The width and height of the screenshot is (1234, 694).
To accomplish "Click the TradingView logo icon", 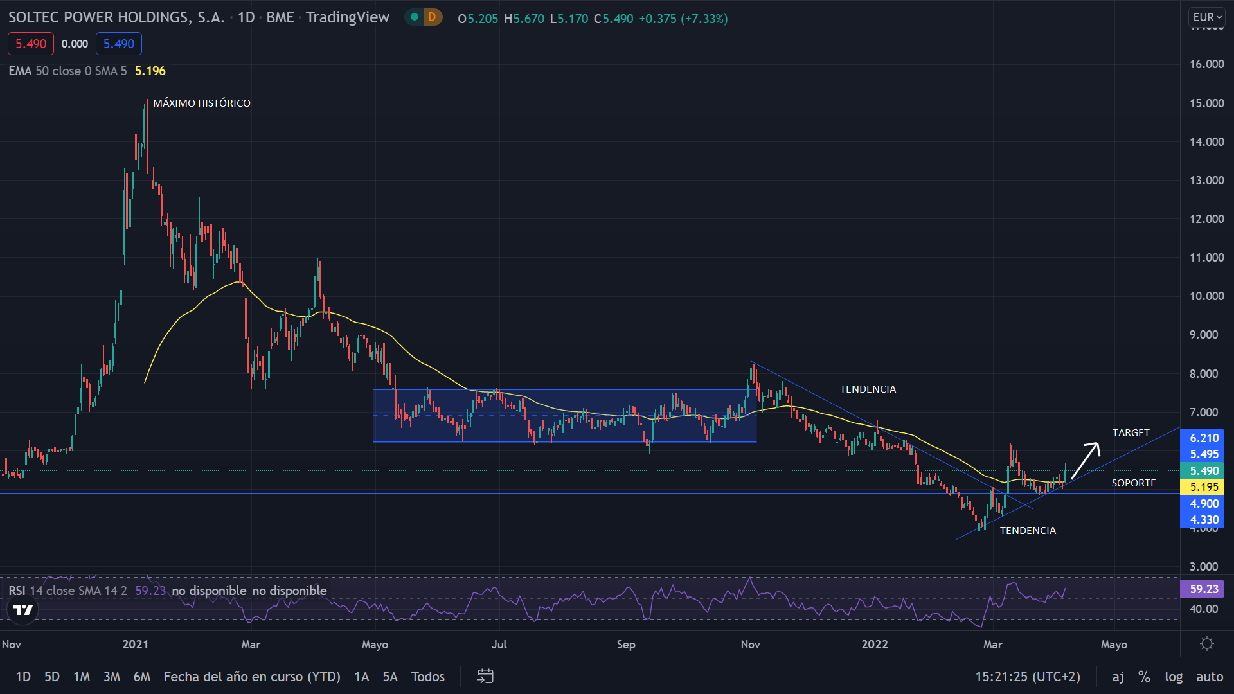I will (23, 610).
